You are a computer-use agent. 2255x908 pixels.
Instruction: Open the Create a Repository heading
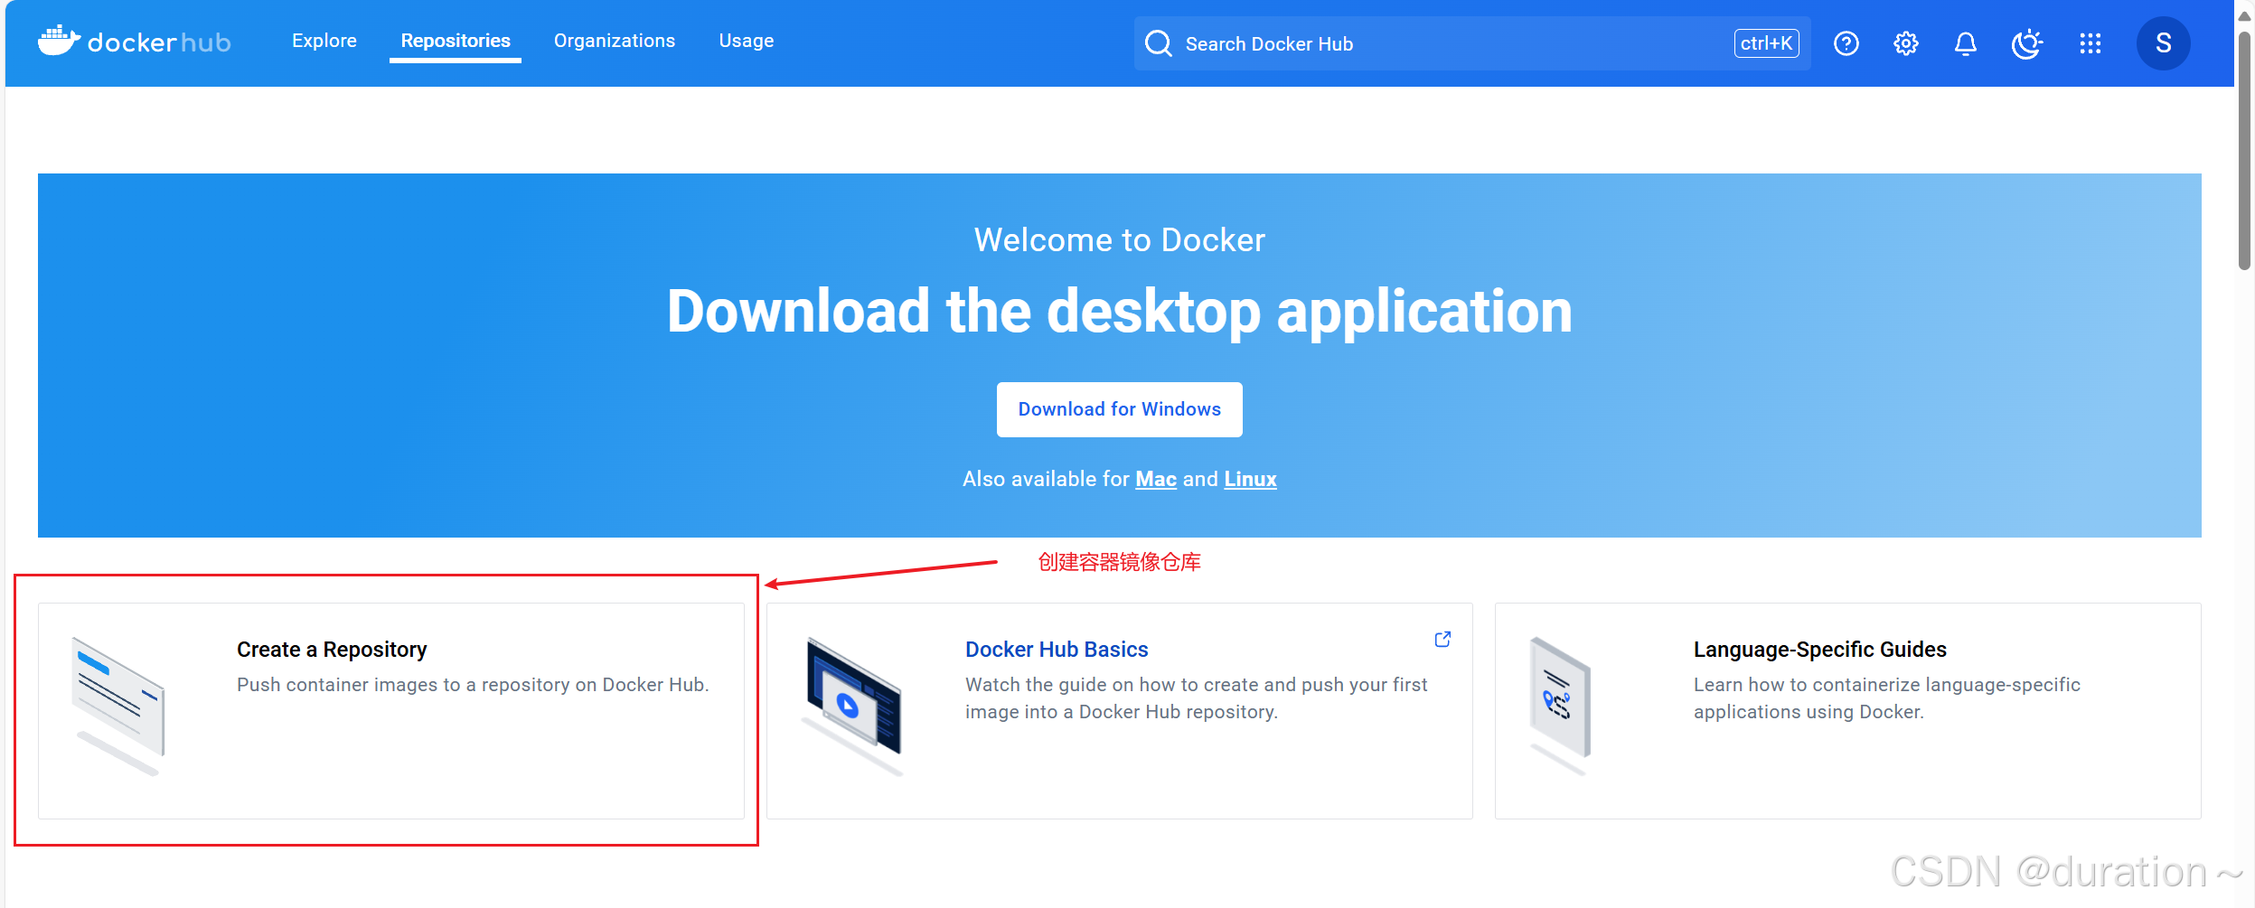click(x=332, y=650)
